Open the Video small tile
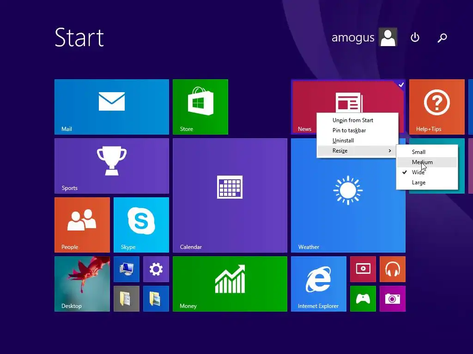Screen dimensions: 473x354 (363, 269)
